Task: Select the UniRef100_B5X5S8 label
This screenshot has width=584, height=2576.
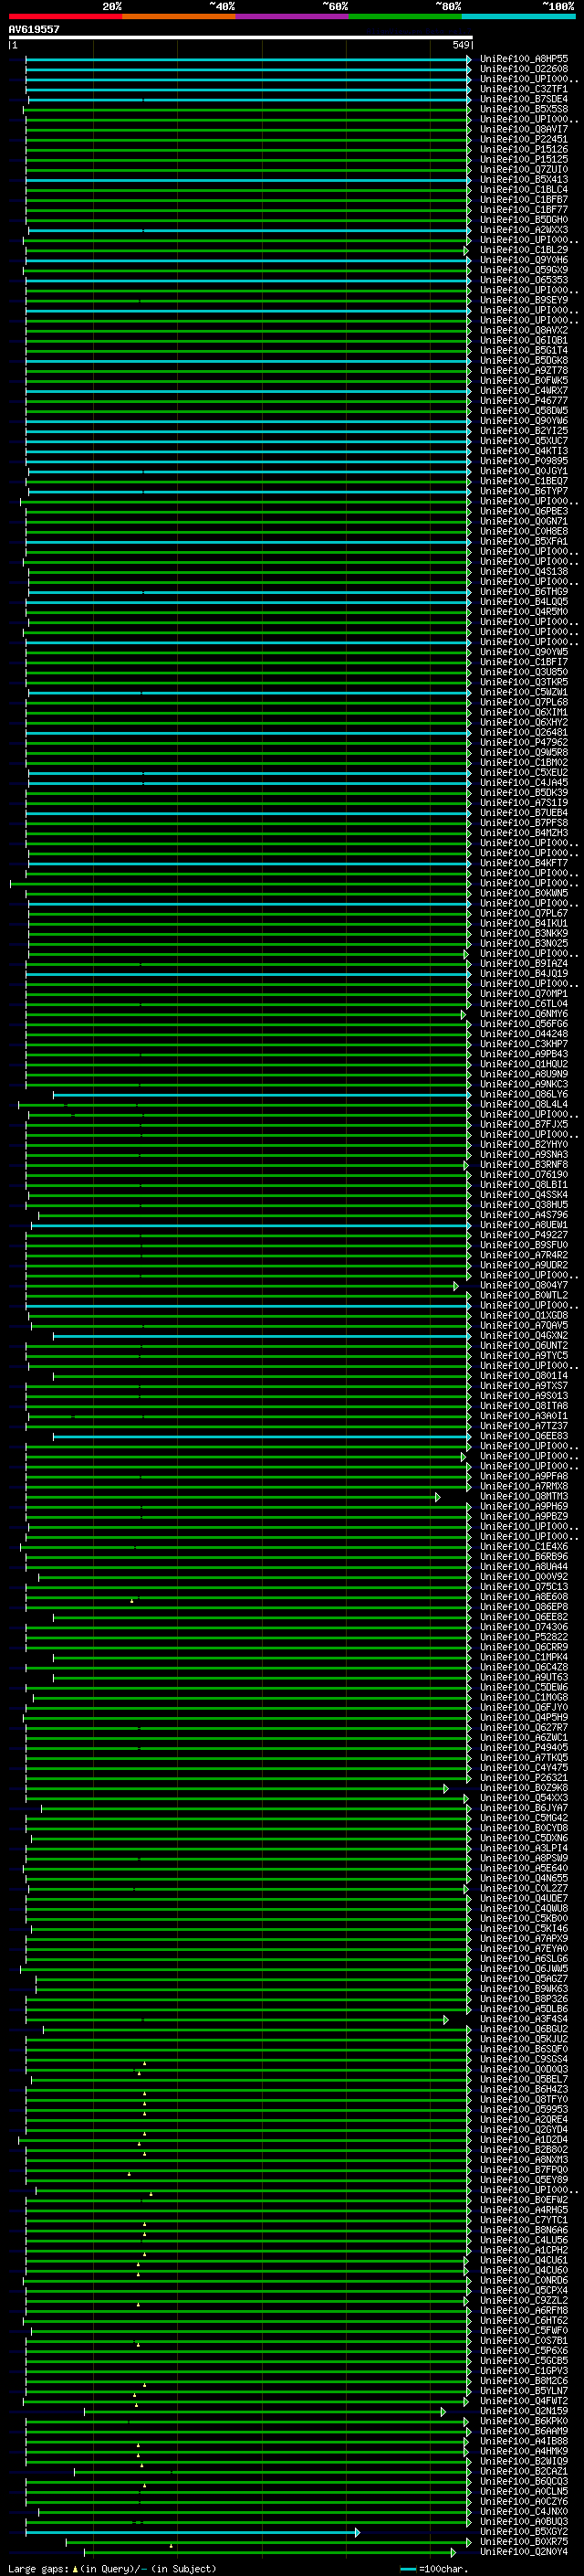Action: coord(524,109)
